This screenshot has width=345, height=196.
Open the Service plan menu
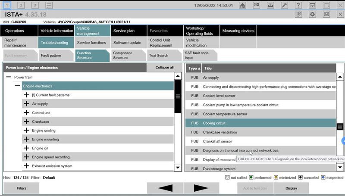click(129, 31)
